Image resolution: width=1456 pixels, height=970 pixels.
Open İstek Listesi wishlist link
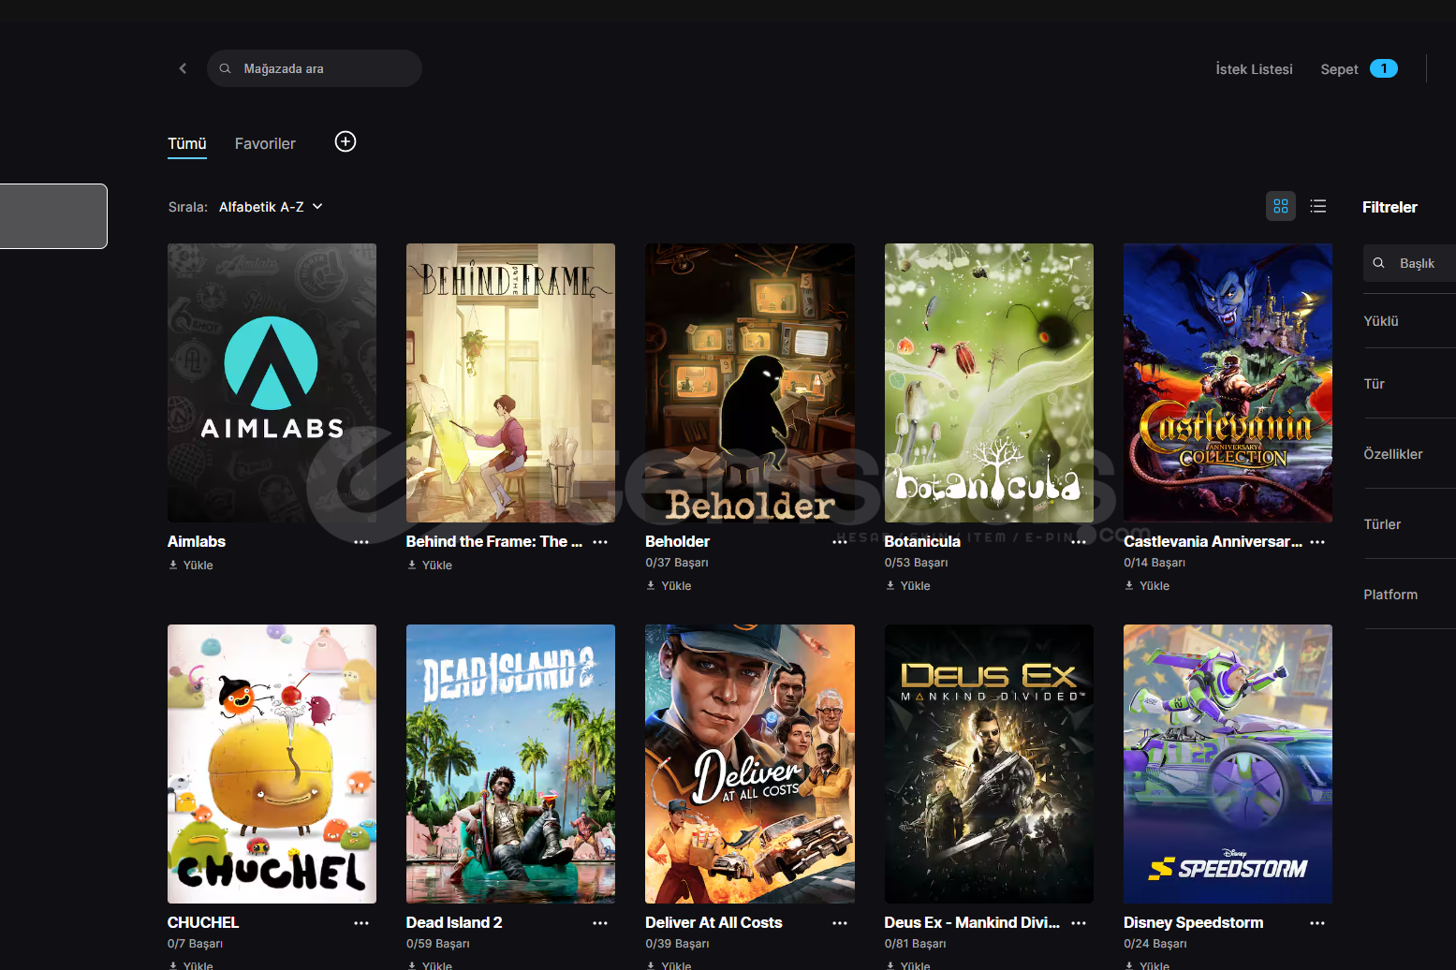1254,69
